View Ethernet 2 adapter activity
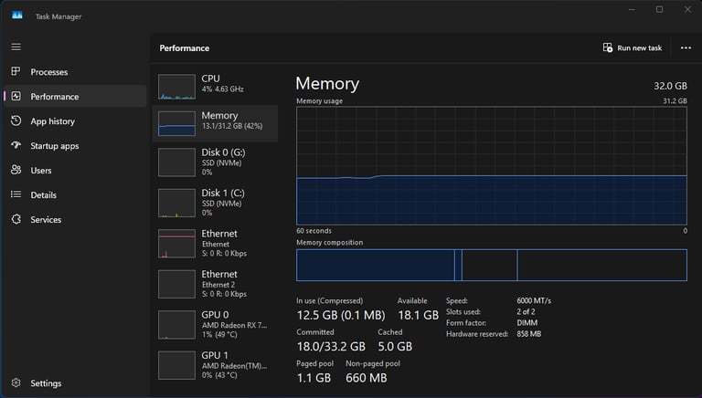This screenshot has width=702, height=398. click(216, 284)
